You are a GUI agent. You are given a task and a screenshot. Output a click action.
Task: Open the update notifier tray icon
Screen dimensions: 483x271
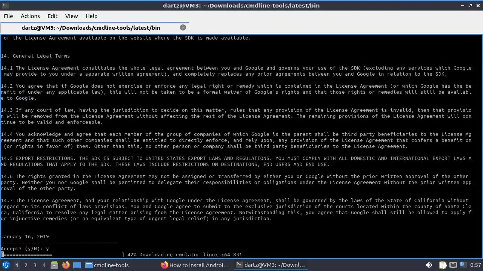(463, 265)
